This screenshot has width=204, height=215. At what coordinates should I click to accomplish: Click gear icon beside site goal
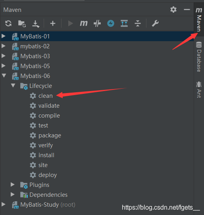pyautogui.click(x=33, y=165)
